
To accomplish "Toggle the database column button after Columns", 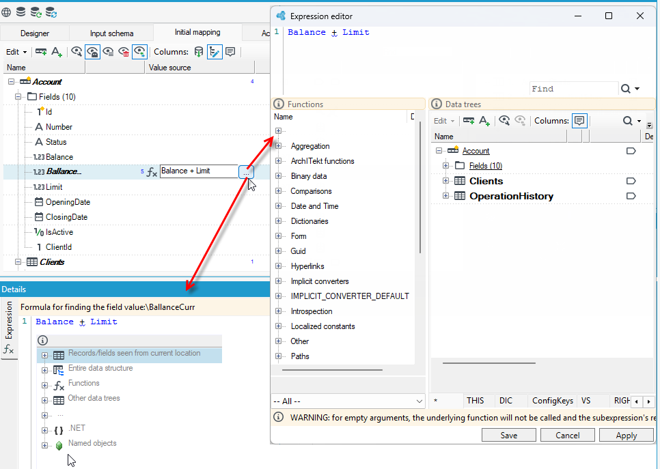I will pos(199,52).
